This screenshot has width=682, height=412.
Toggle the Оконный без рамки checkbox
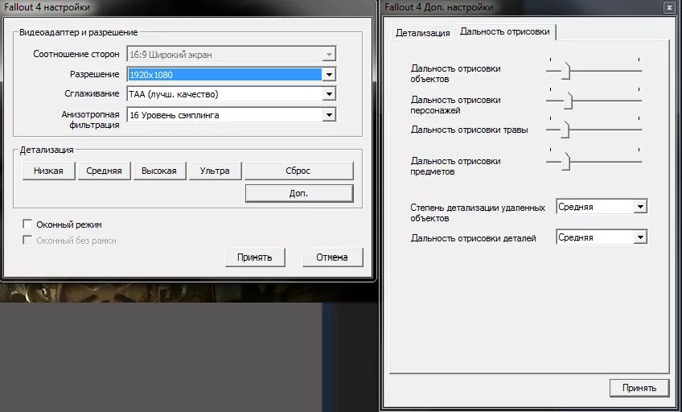click(x=27, y=241)
